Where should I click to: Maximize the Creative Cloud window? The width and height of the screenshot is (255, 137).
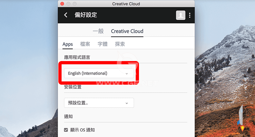74,4
